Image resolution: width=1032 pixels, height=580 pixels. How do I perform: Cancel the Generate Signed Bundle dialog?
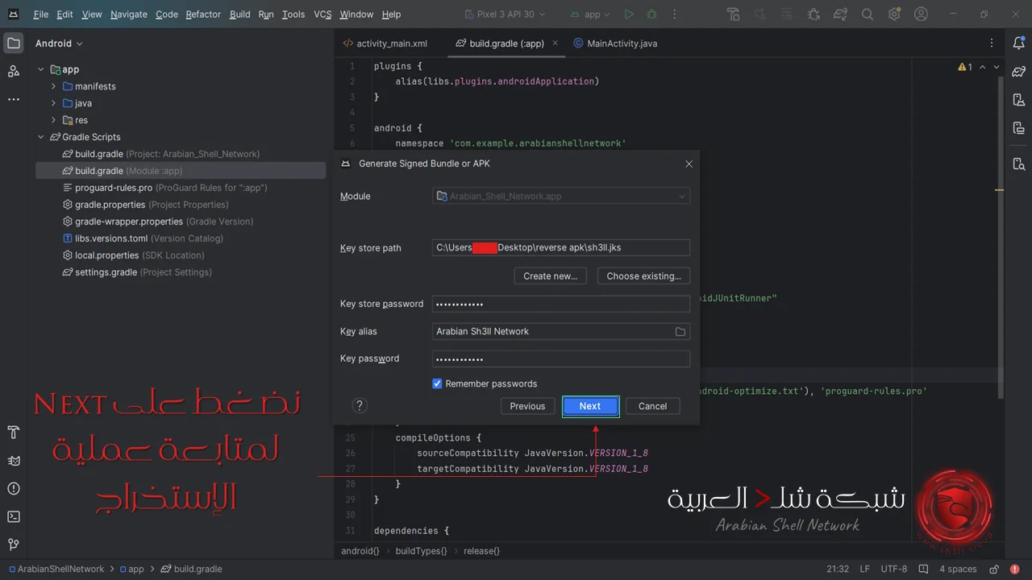coord(653,406)
